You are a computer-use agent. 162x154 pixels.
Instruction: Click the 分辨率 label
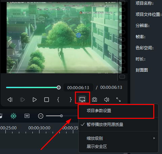coord(142,26)
